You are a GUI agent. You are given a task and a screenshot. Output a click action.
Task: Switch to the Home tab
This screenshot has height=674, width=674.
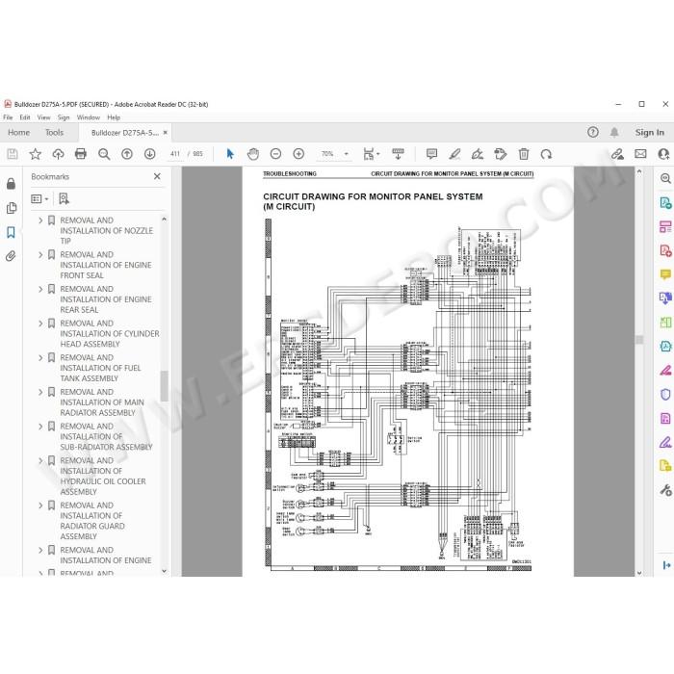[19, 133]
